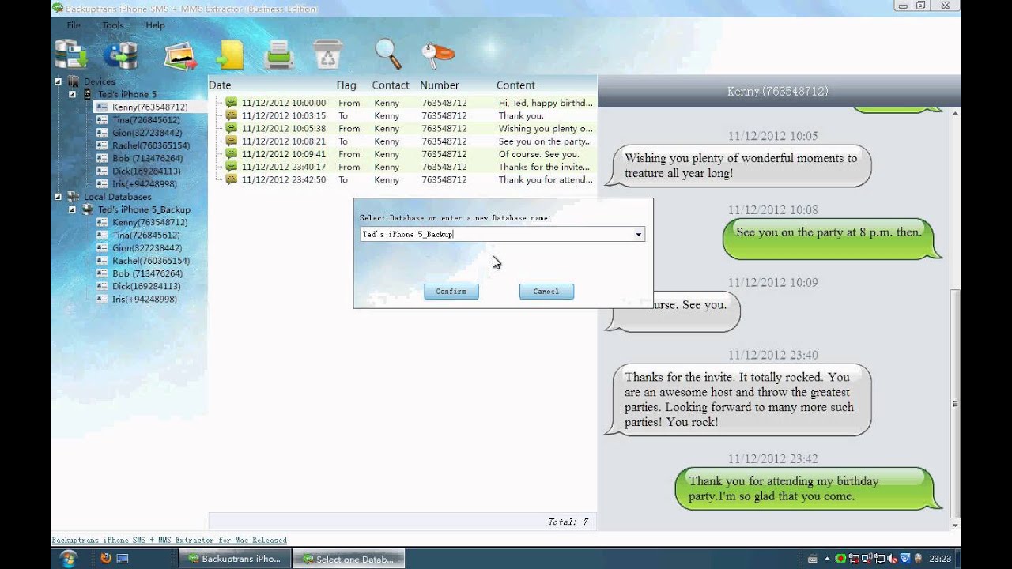Confirm the database selection

(x=451, y=292)
